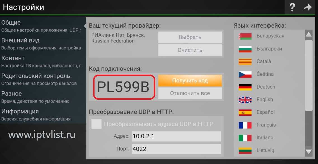Click the Очистить button
This screenshot has width=318, height=164.
pos(190,50)
